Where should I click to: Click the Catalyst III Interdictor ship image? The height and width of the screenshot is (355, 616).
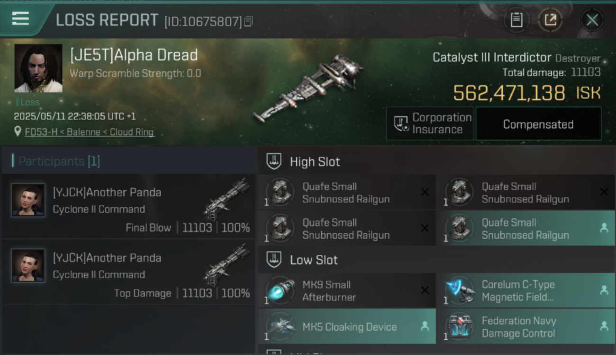click(x=308, y=88)
